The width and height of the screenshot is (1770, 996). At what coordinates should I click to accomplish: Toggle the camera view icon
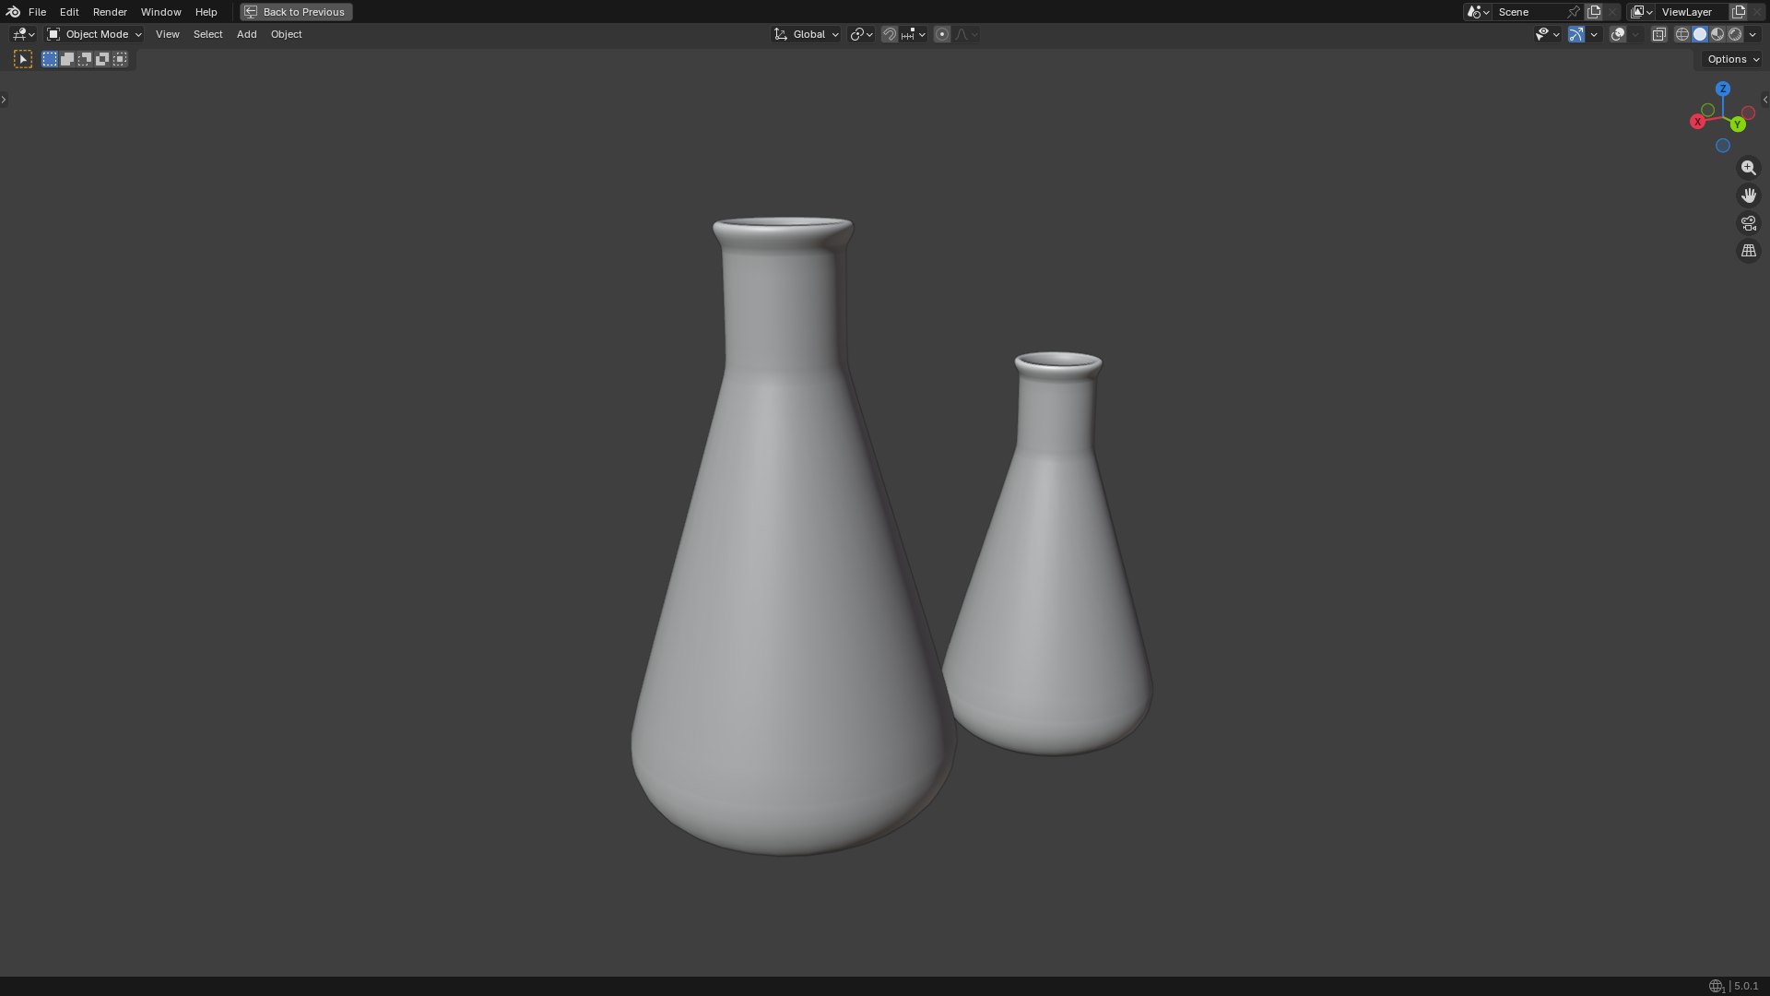(1749, 223)
